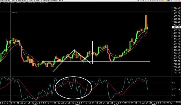Click the 25.00 stochastic level label
The height and width of the screenshot is (105, 181).
174,95
